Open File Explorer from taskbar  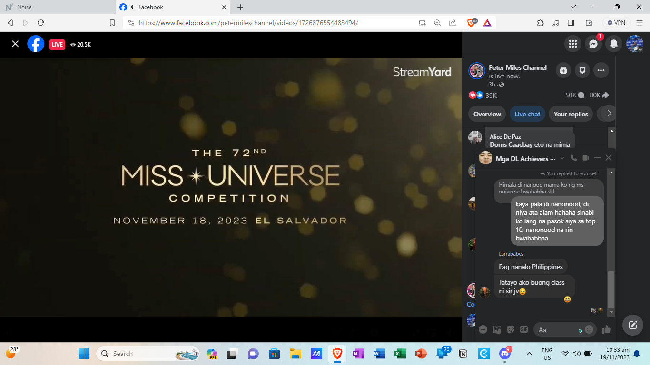(x=295, y=354)
